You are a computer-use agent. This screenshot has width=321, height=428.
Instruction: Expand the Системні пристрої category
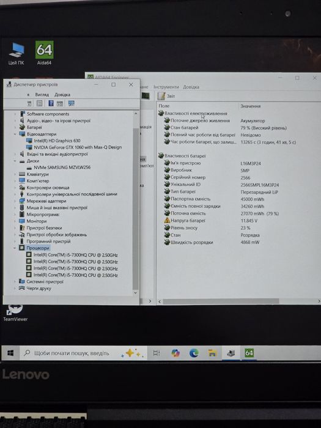pos(15,282)
